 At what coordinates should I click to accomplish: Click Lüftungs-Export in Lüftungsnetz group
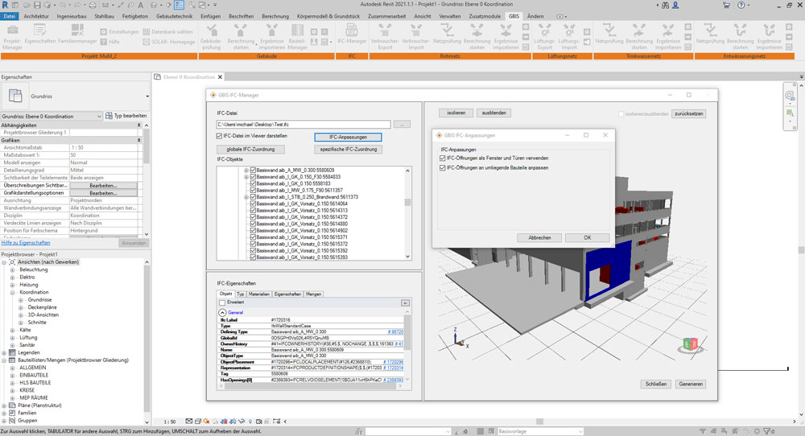point(545,37)
